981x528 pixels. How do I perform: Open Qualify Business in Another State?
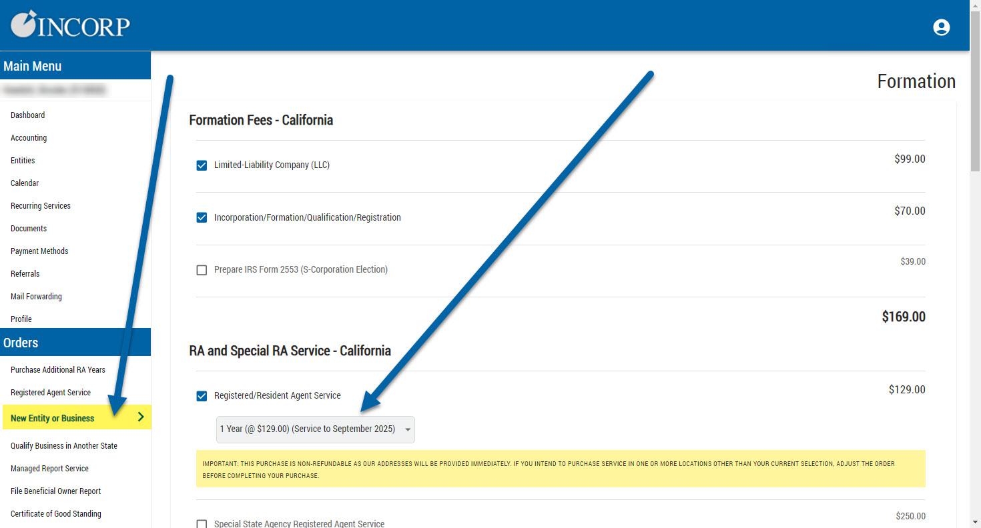pos(64,446)
